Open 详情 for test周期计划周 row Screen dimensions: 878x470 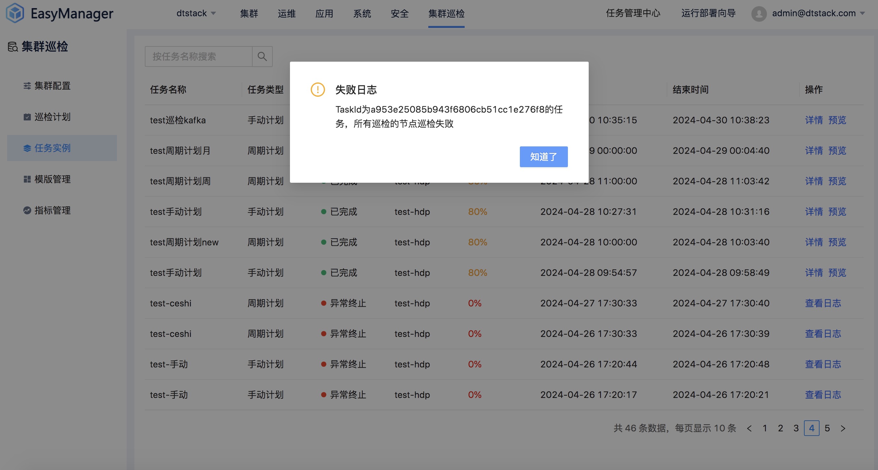814,181
